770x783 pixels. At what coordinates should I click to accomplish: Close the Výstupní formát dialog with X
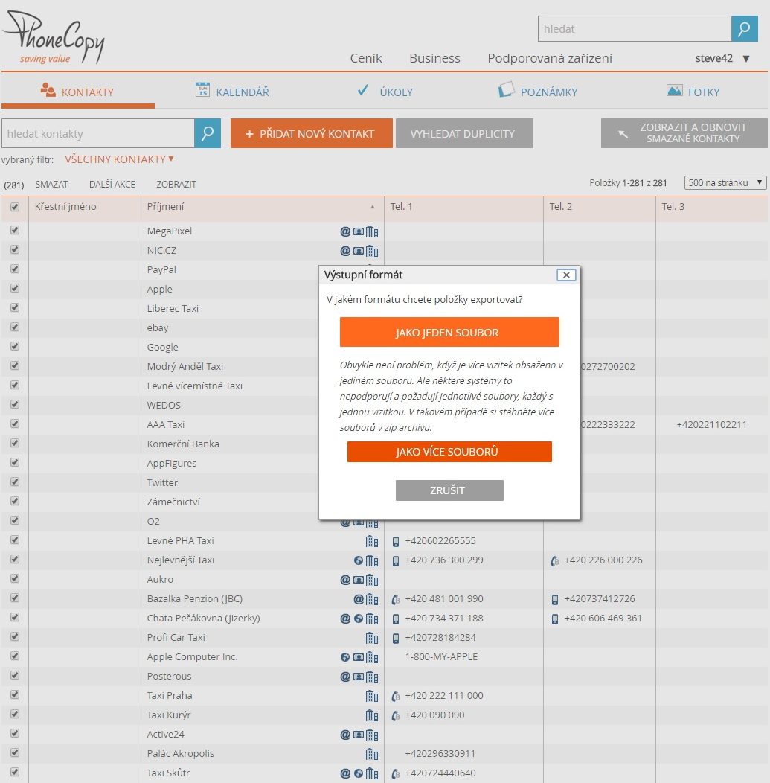click(x=566, y=275)
